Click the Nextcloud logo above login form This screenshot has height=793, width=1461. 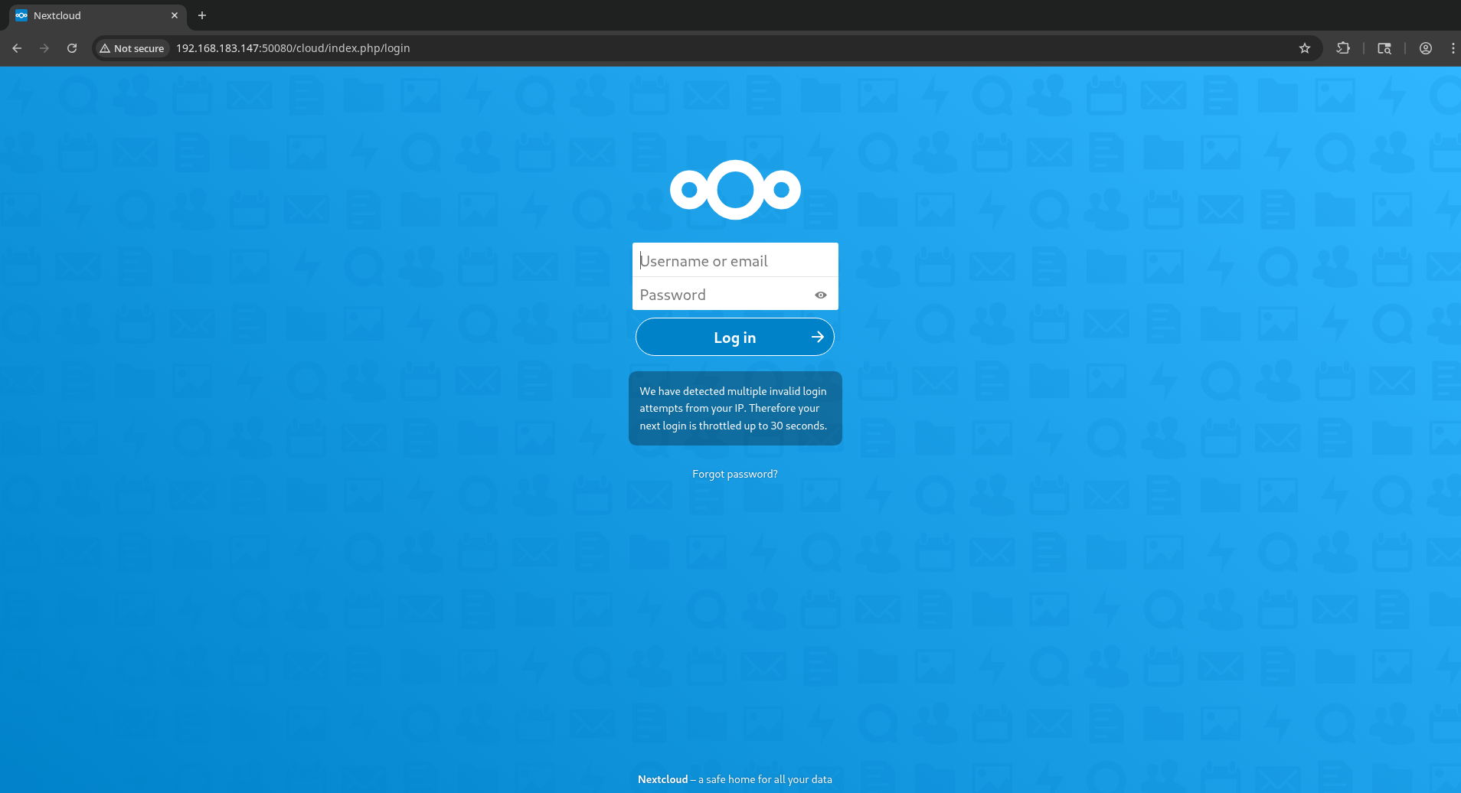click(x=735, y=190)
